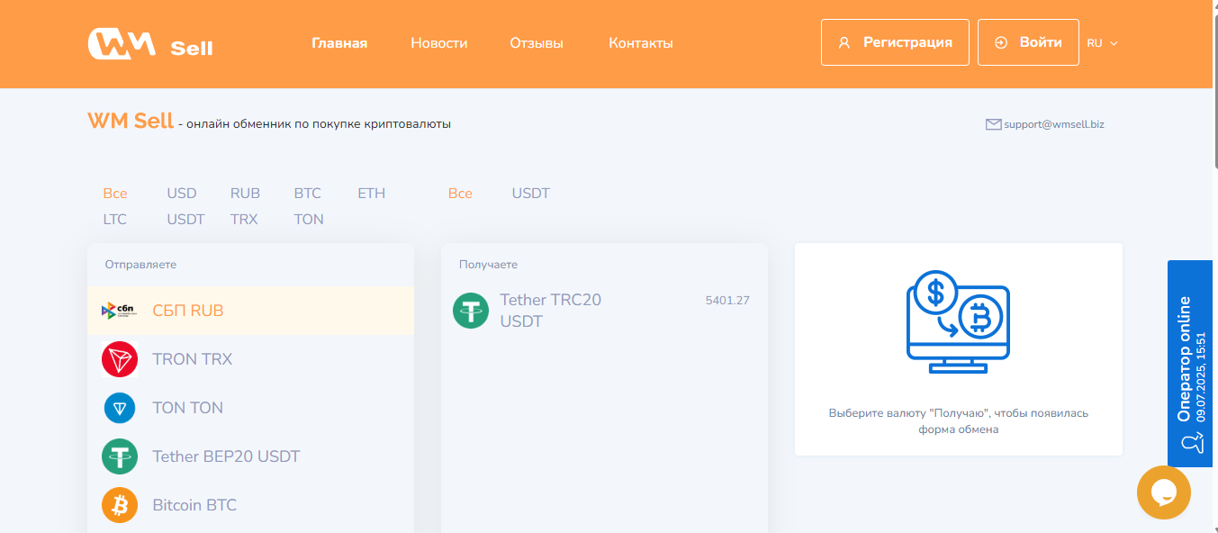Viewport: 1218px width, 533px height.
Task: Click the computer exchange illustration
Action: pyautogui.click(x=958, y=322)
